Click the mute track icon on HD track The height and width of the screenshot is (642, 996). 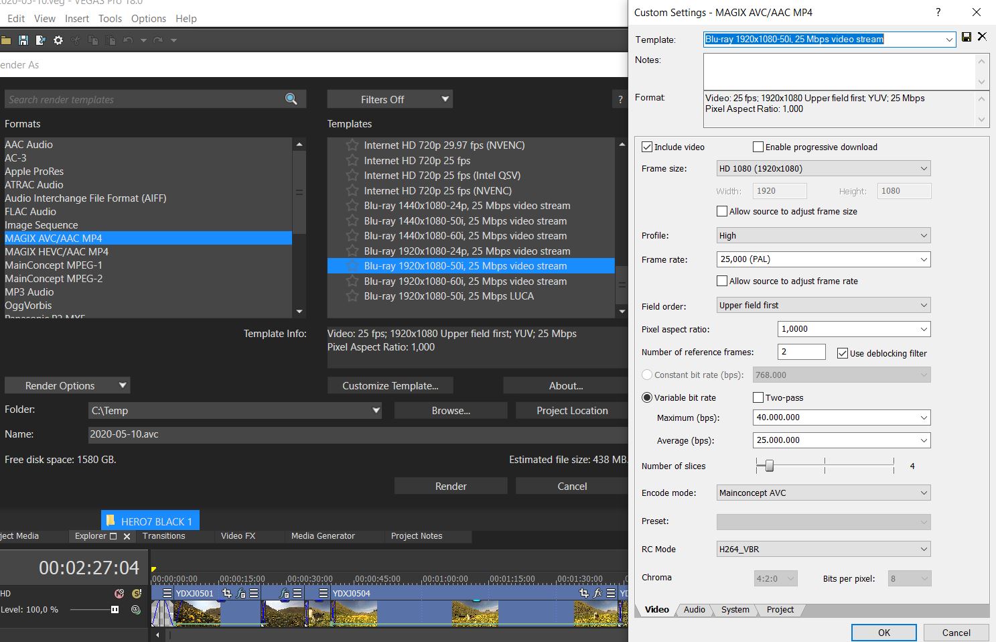[119, 593]
